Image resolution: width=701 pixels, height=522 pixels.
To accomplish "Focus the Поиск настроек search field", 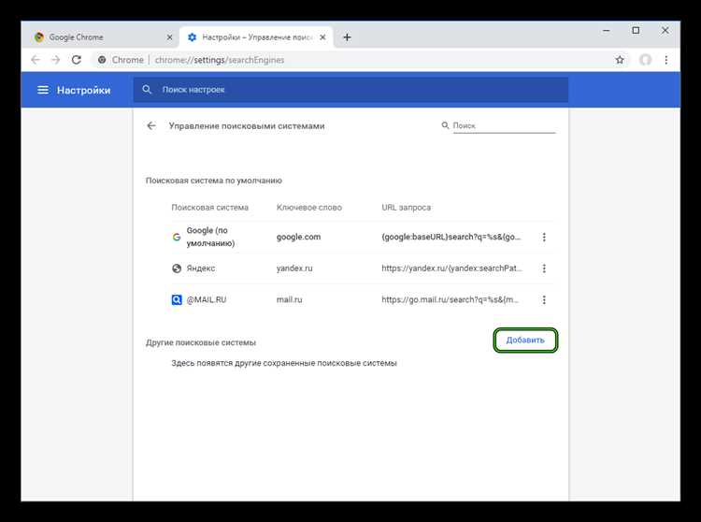I will pos(350,90).
